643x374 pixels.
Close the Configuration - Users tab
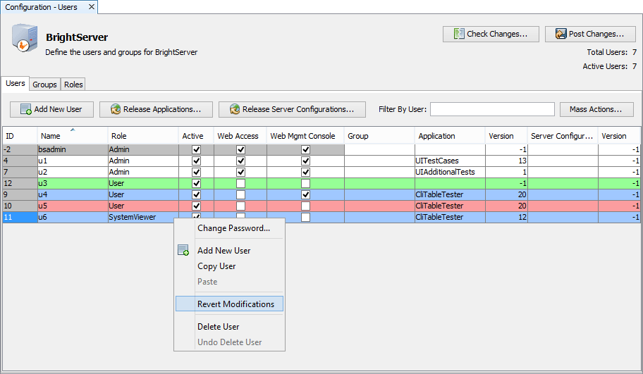pyautogui.click(x=92, y=7)
